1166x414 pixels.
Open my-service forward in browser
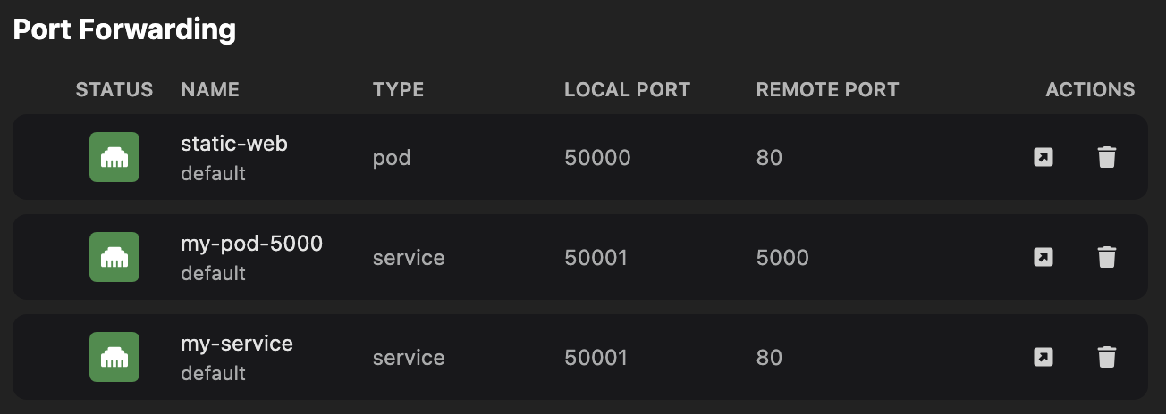1043,358
